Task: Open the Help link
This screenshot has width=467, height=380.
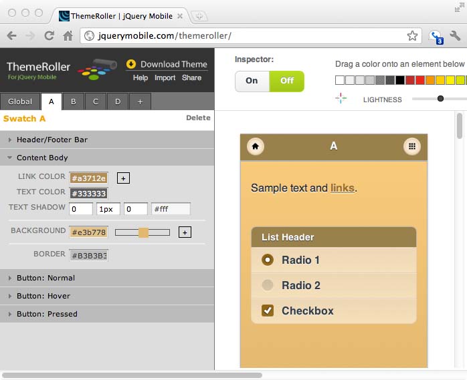Action: coord(141,77)
